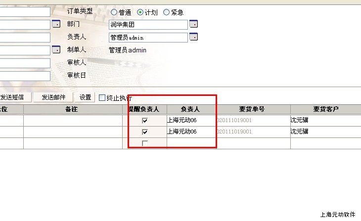Choose the 紧急 order type radio button
The height and width of the screenshot is (221, 361).
point(166,12)
